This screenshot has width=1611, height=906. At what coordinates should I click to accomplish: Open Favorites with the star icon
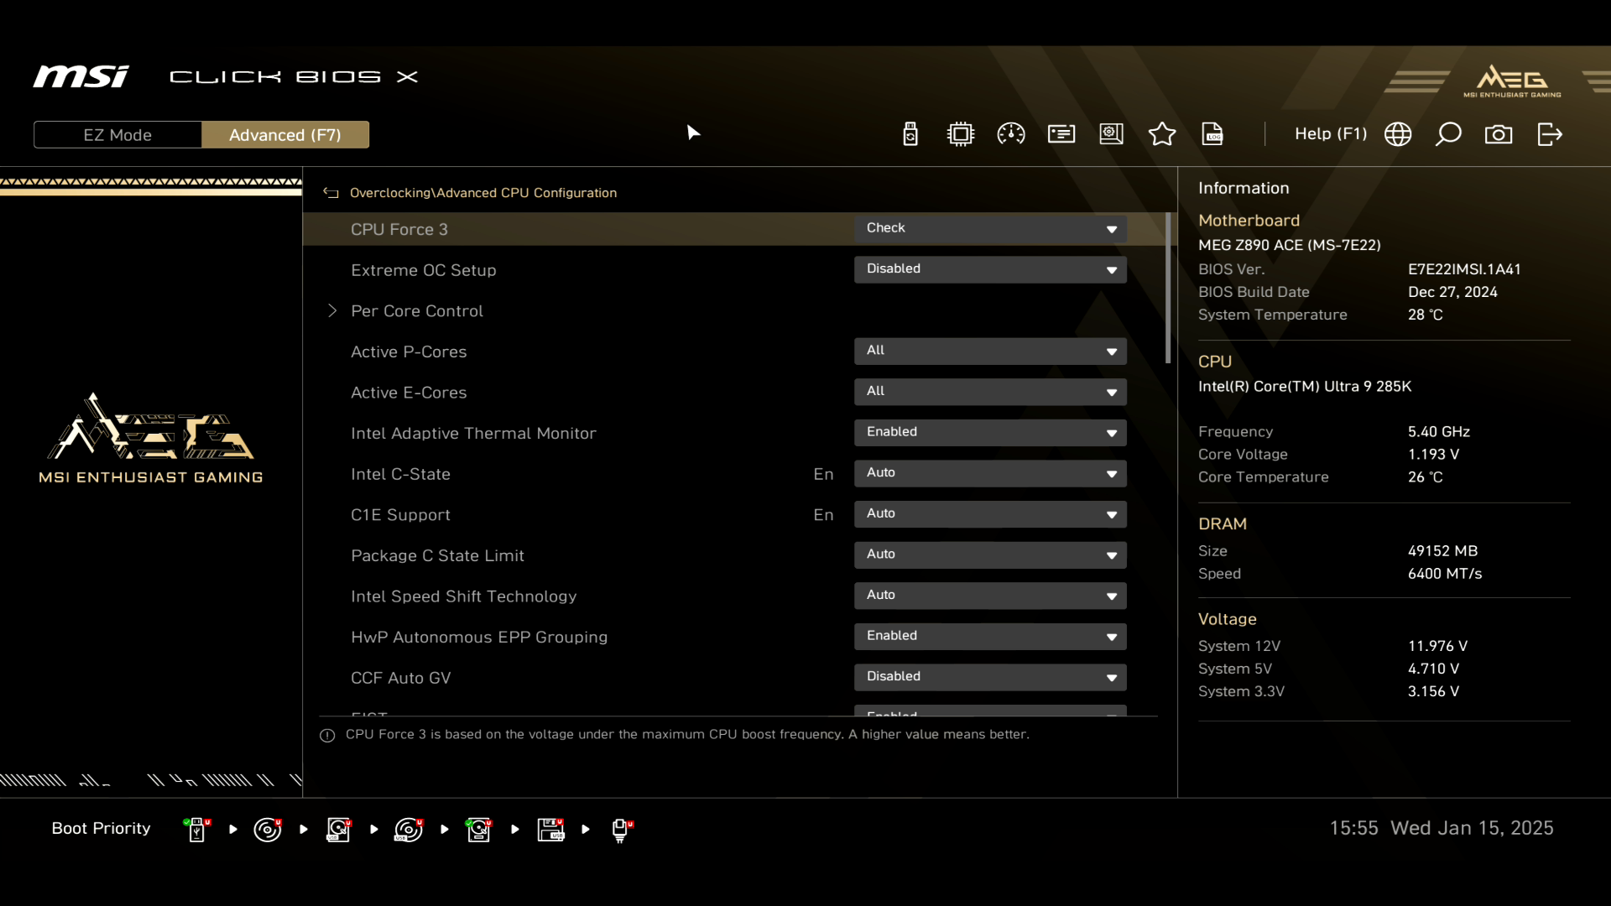1162,134
